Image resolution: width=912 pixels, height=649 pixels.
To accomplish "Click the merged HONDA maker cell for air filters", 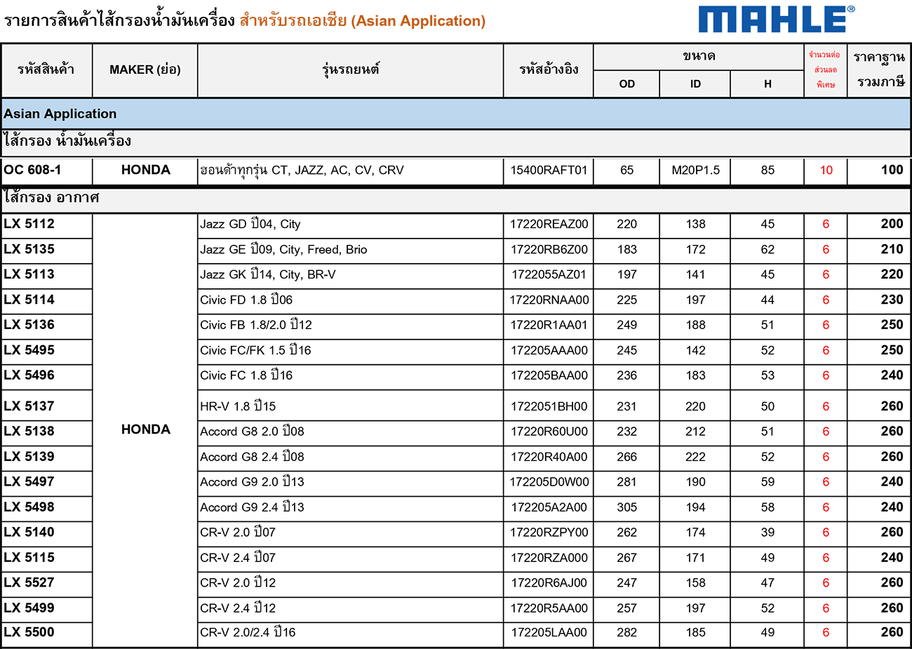I will 145,429.
